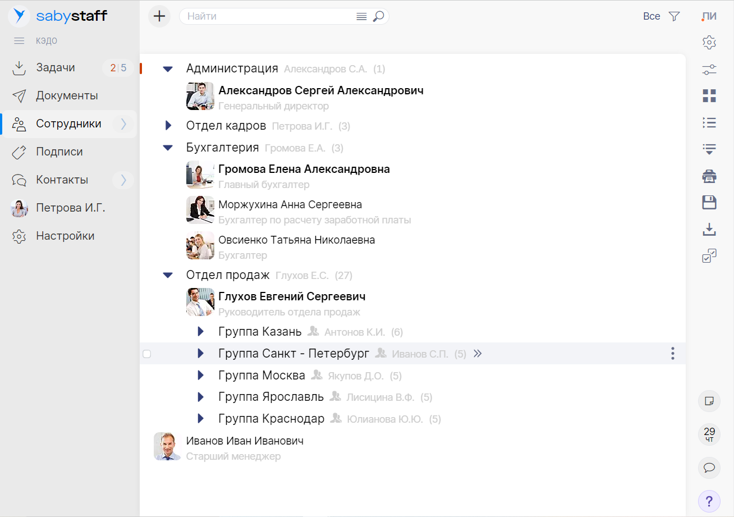This screenshot has width=734, height=517.
Task: Expand the Отдел кадров department
Action: (x=168, y=125)
